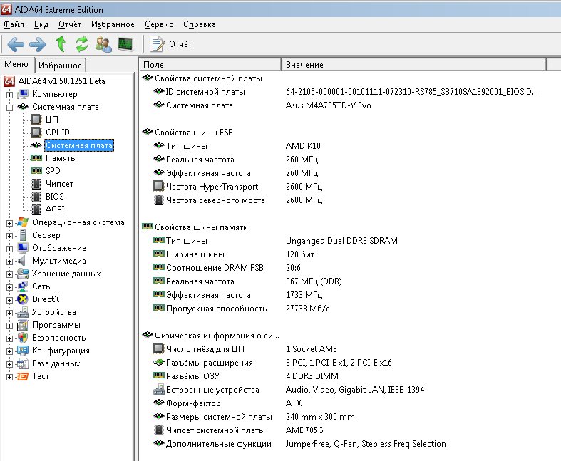561x461 pixels.
Task: Select the Частота HyperTransport row
Action: (237, 187)
